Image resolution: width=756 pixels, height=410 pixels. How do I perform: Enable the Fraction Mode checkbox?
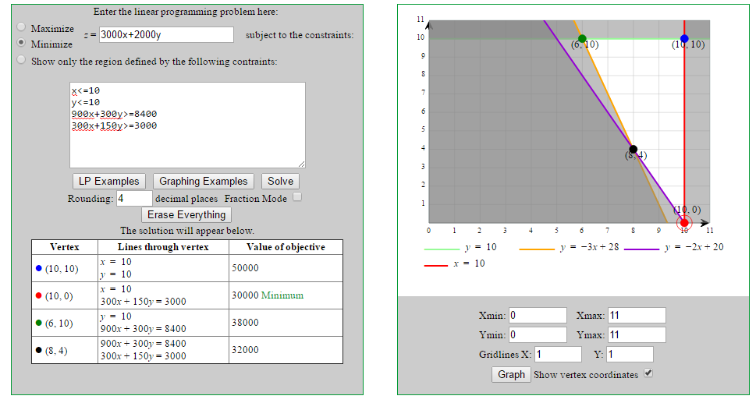297,197
